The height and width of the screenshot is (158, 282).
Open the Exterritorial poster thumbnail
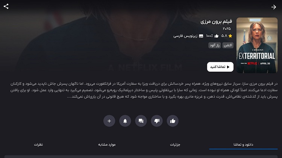coord(257,45)
